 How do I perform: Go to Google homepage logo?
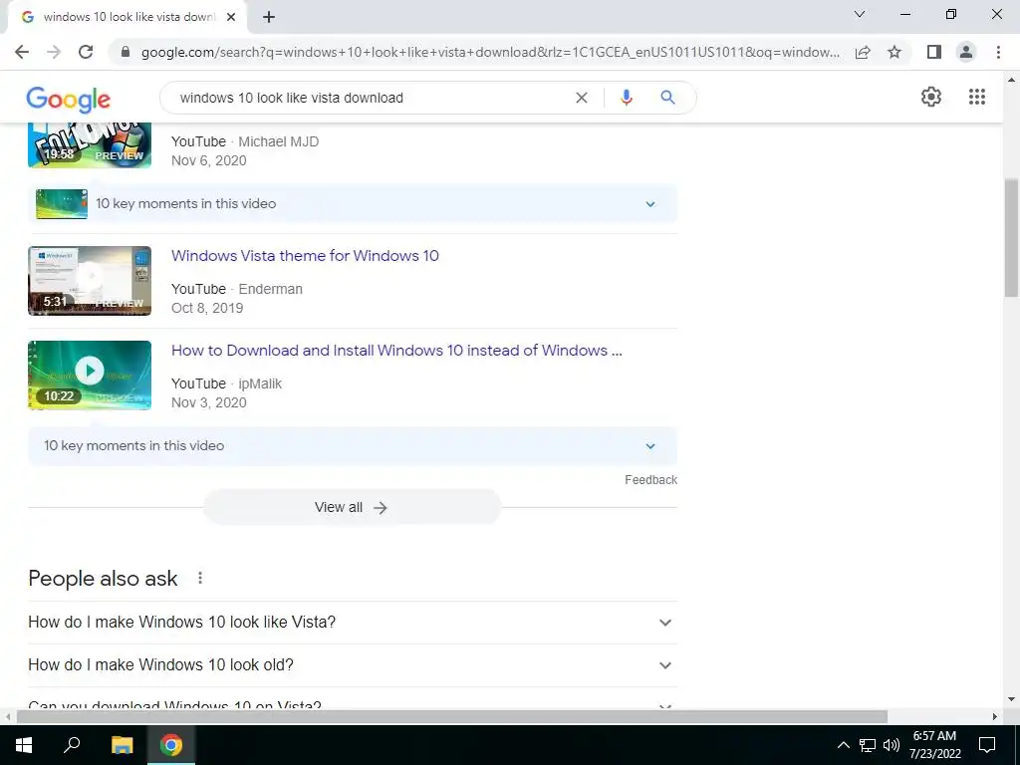pyautogui.click(x=69, y=99)
